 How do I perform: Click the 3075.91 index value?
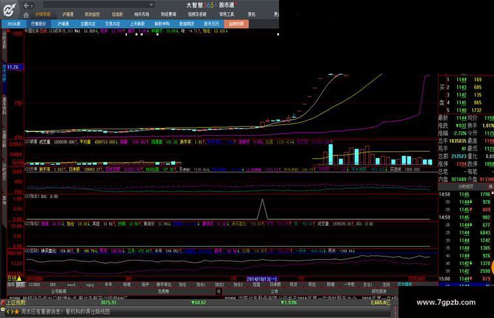tap(108, 302)
